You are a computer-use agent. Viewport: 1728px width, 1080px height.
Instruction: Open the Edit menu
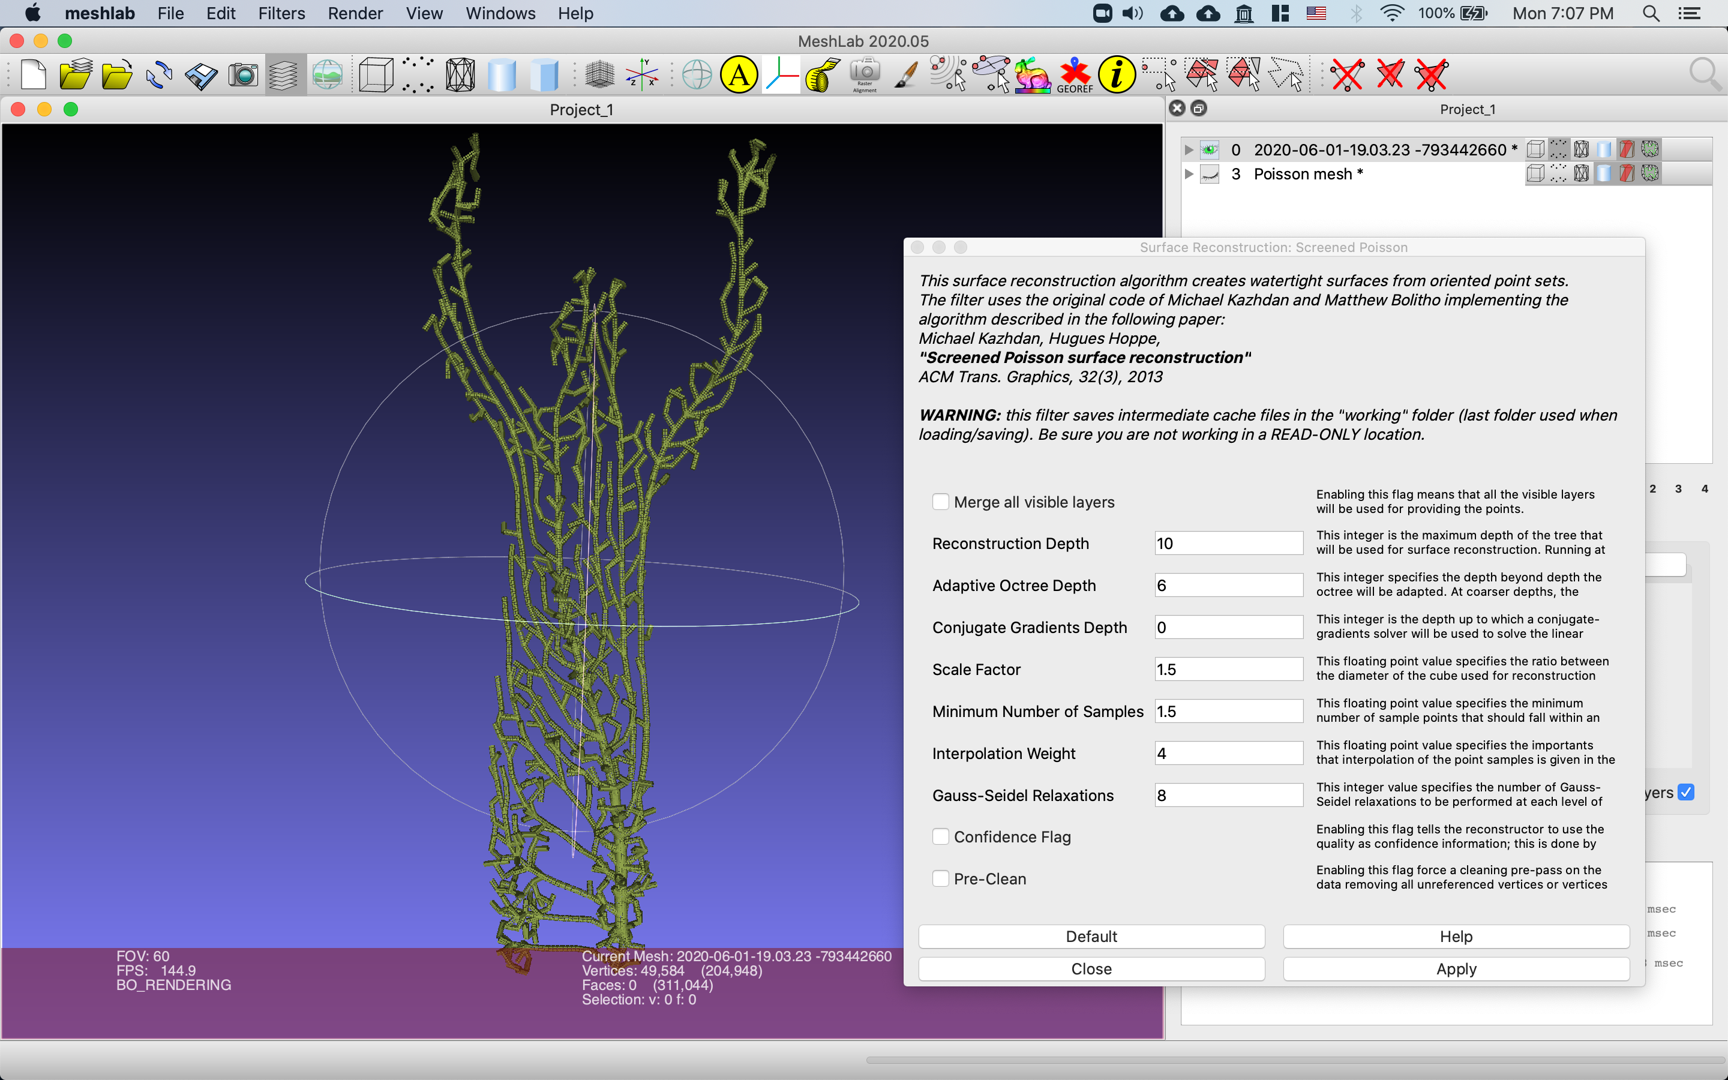coord(221,13)
